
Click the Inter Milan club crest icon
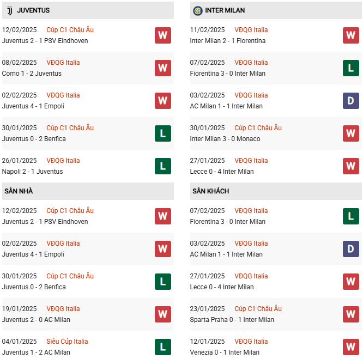tap(197, 10)
